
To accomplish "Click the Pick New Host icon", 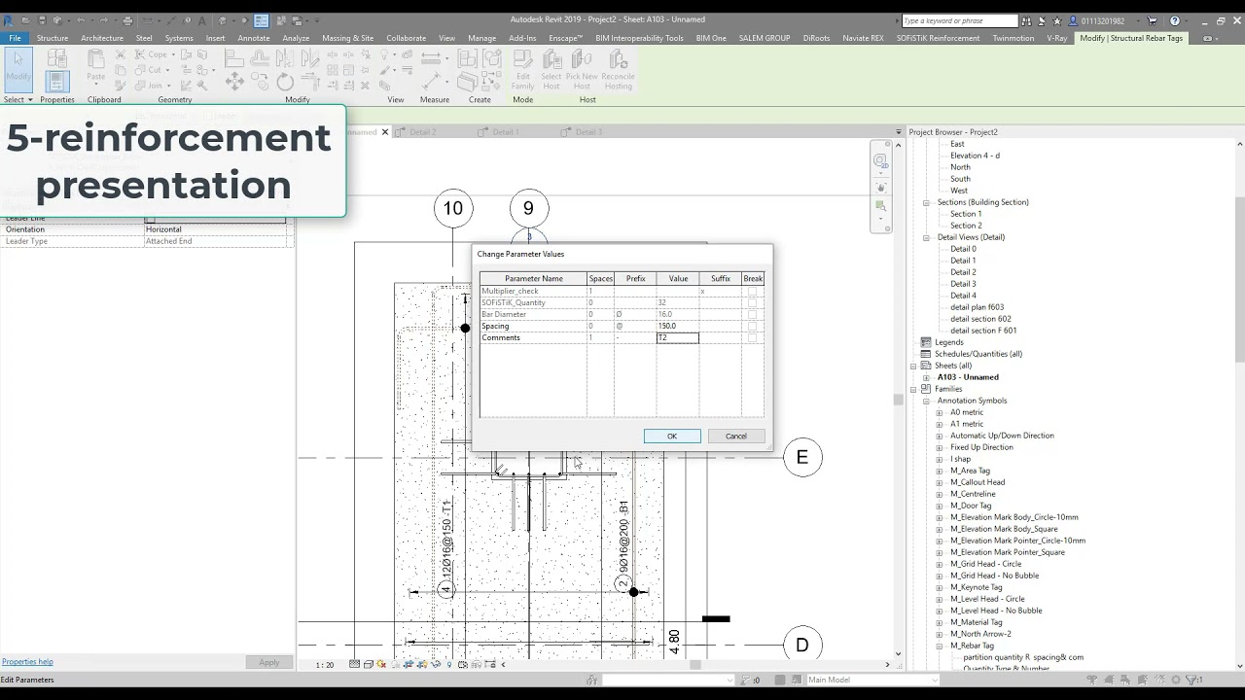I will tap(582, 70).
